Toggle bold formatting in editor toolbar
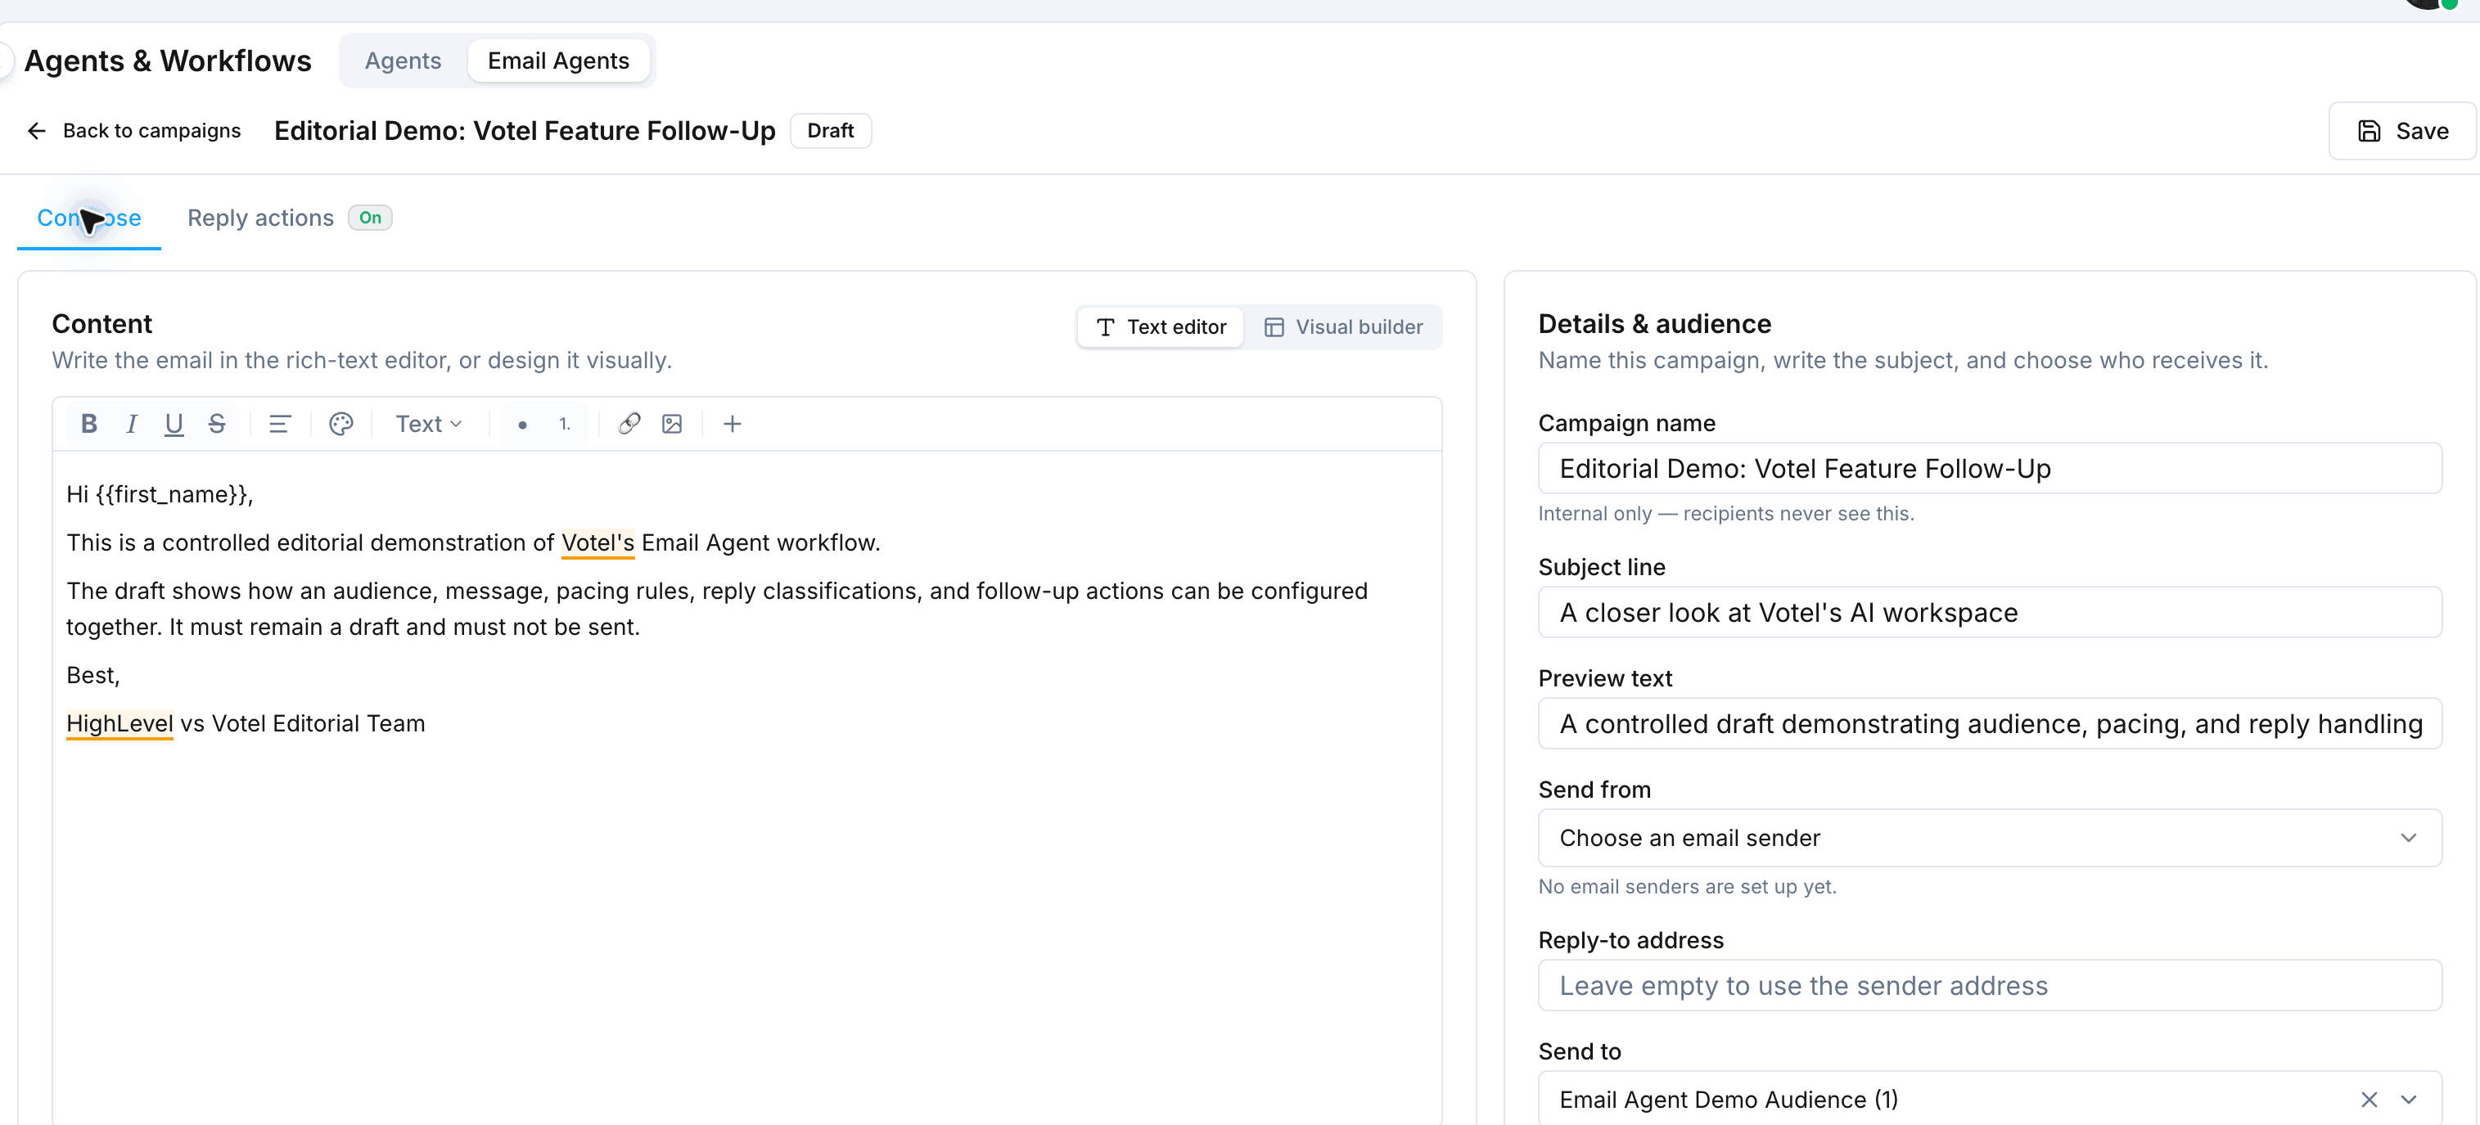Screen dimensions: 2480x1125 (x=88, y=424)
